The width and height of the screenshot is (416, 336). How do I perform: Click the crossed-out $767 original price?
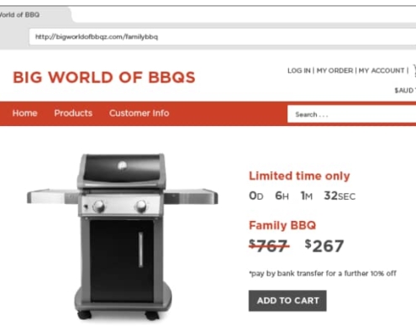click(269, 246)
